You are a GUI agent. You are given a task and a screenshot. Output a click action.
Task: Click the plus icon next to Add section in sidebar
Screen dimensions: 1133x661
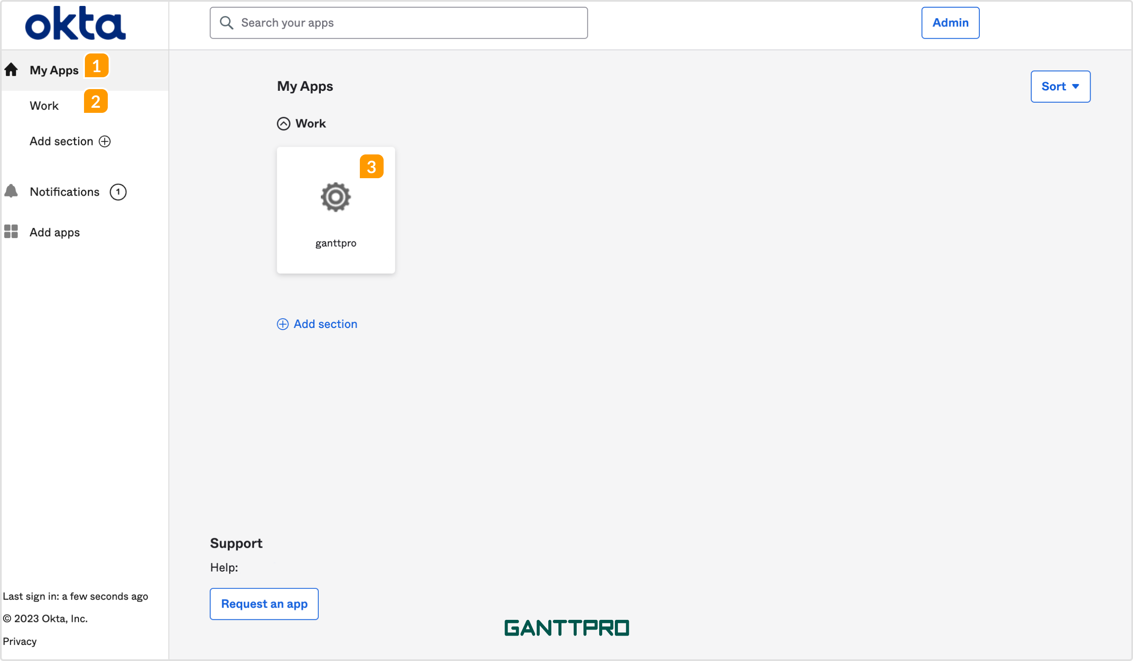(105, 142)
